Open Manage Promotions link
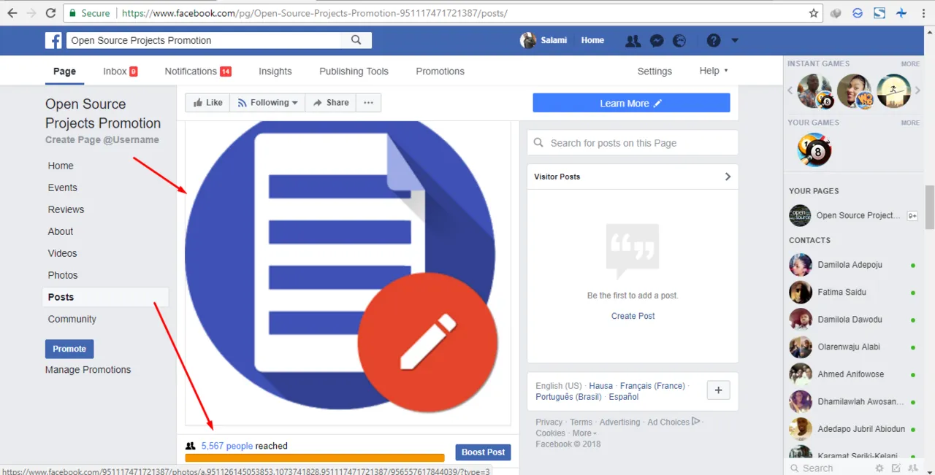 88,370
